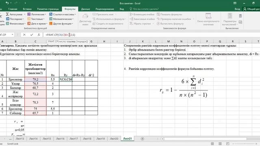Switch to sheet Лист20
The height and width of the screenshot is (146, 260).
[114, 139]
